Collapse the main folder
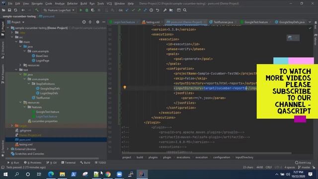318x179 pixels. point(16,42)
